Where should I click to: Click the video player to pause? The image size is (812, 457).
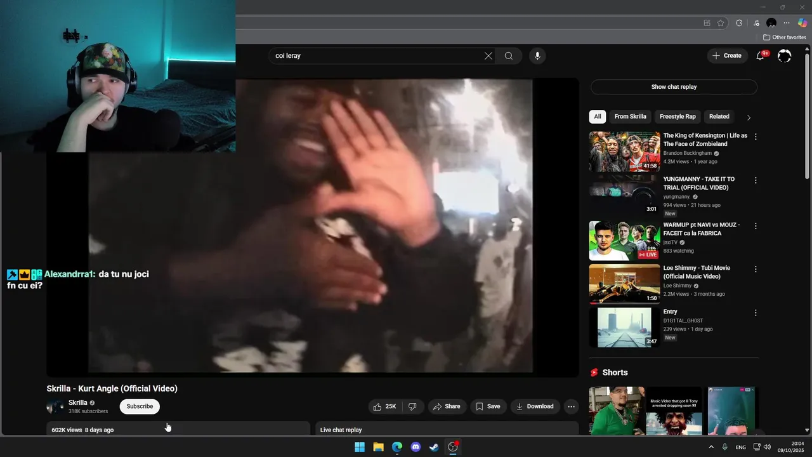(312, 227)
